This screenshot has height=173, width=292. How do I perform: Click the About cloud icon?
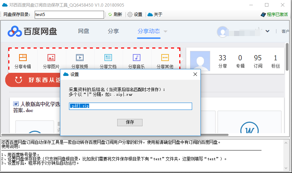coord(150,15)
